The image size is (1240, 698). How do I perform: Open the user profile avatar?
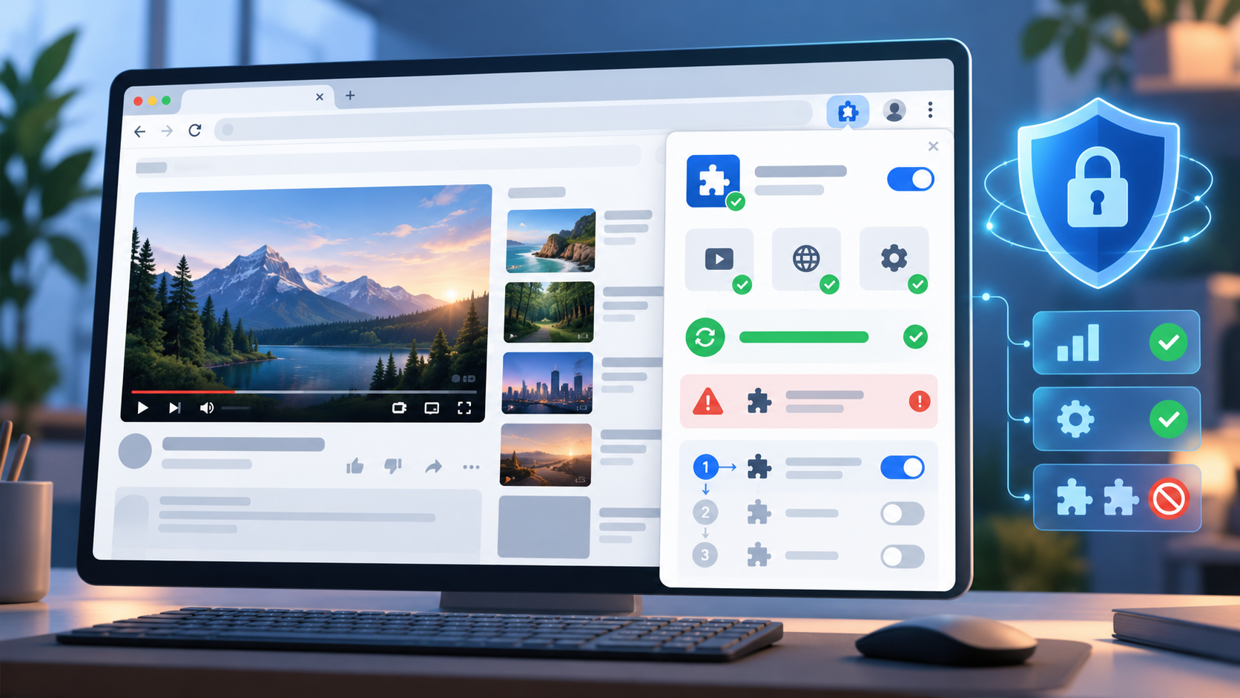coord(894,111)
